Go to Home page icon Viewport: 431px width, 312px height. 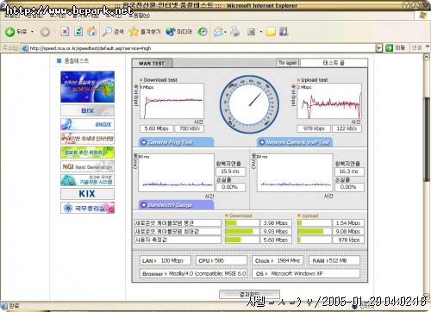point(92,31)
